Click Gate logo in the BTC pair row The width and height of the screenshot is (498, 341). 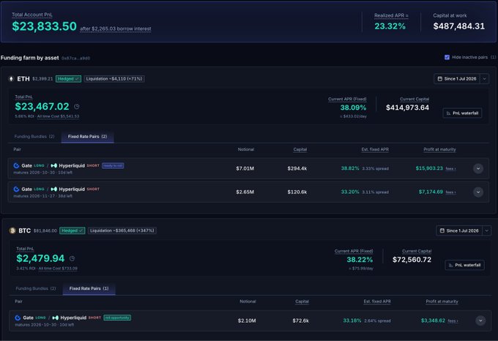18,318
